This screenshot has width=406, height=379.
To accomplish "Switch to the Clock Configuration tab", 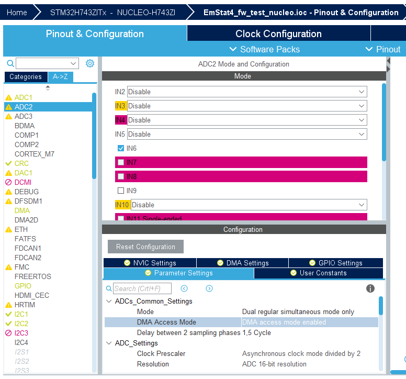I will [x=279, y=34].
